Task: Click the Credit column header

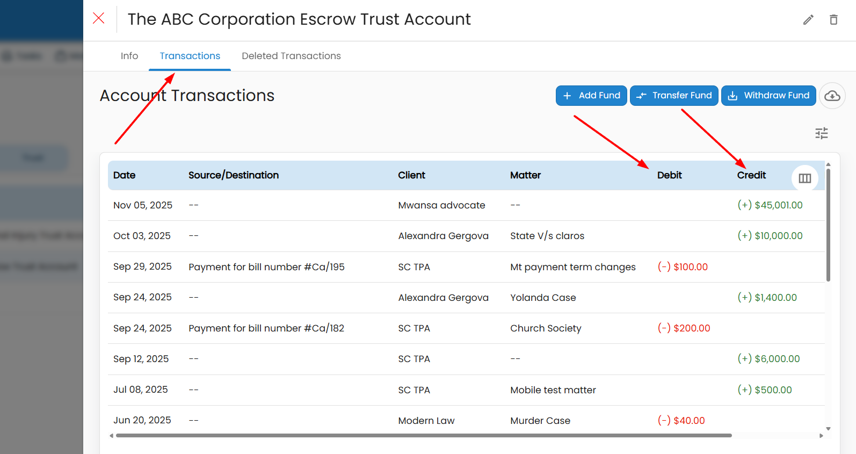Action: 751,175
